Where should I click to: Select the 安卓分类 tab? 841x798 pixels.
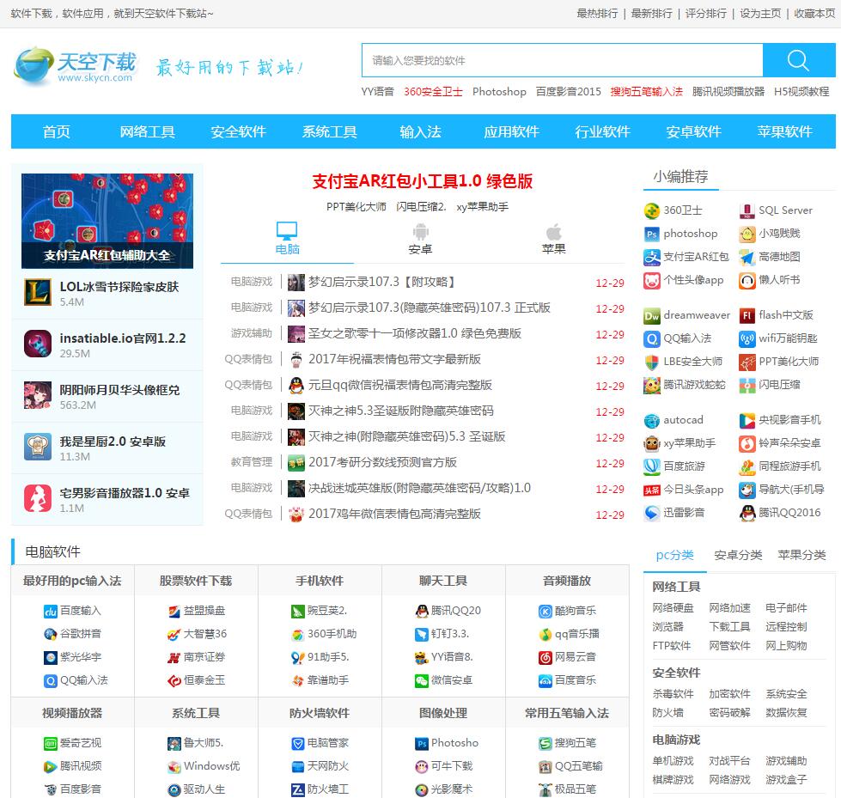click(738, 555)
